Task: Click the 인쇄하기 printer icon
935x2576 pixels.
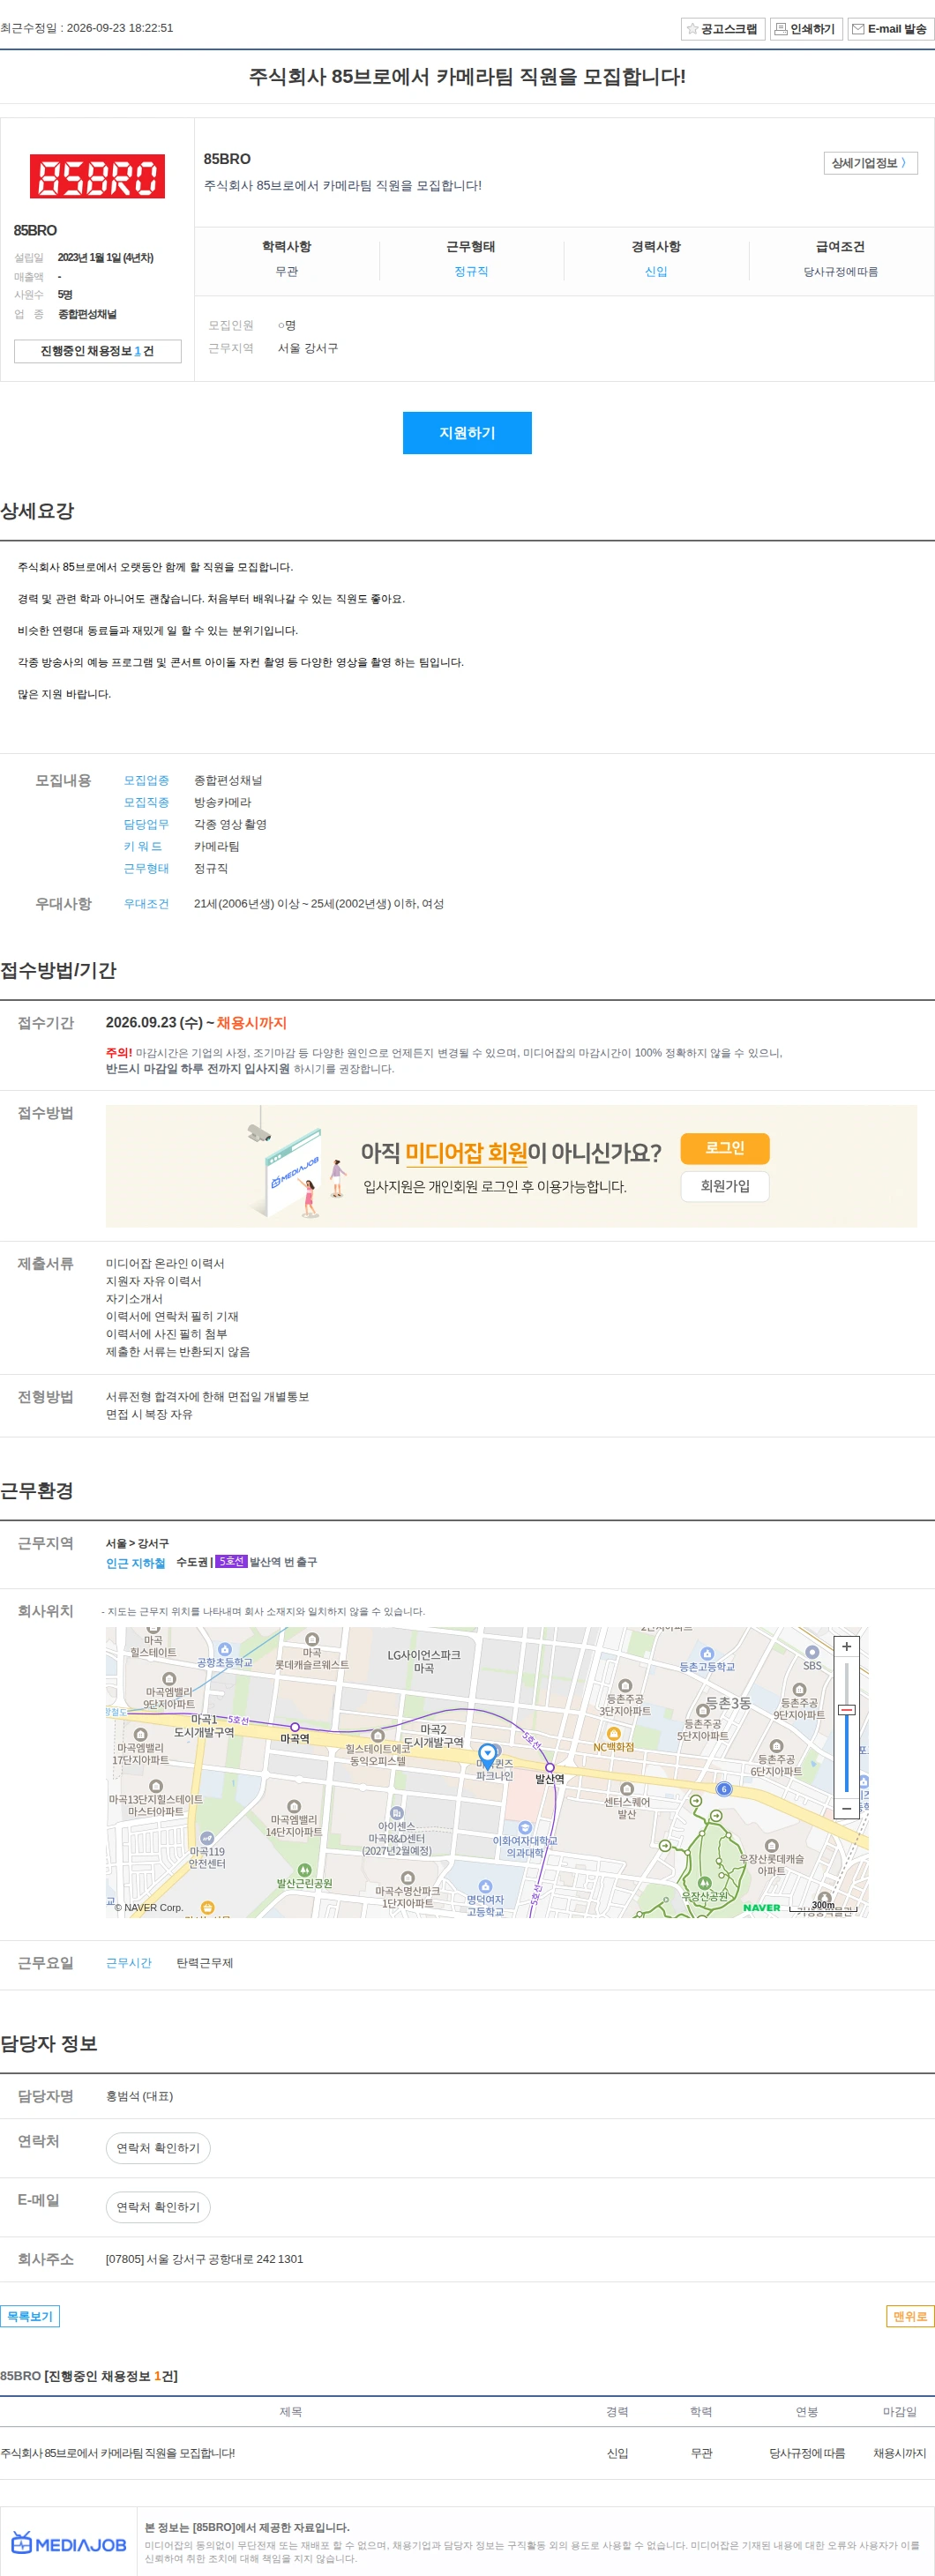Action: pos(781,29)
